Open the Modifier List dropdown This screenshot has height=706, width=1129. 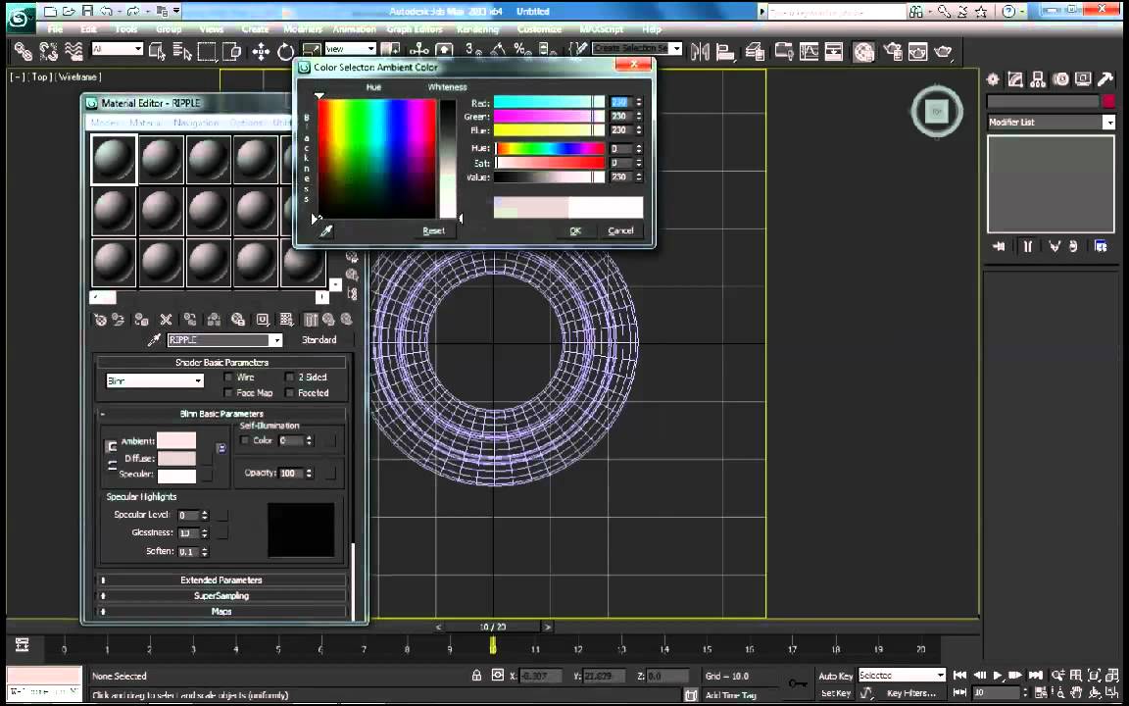(x=1052, y=123)
